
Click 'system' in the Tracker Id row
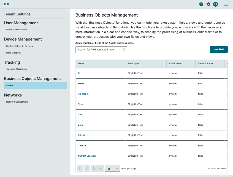click(x=173, y=94)
